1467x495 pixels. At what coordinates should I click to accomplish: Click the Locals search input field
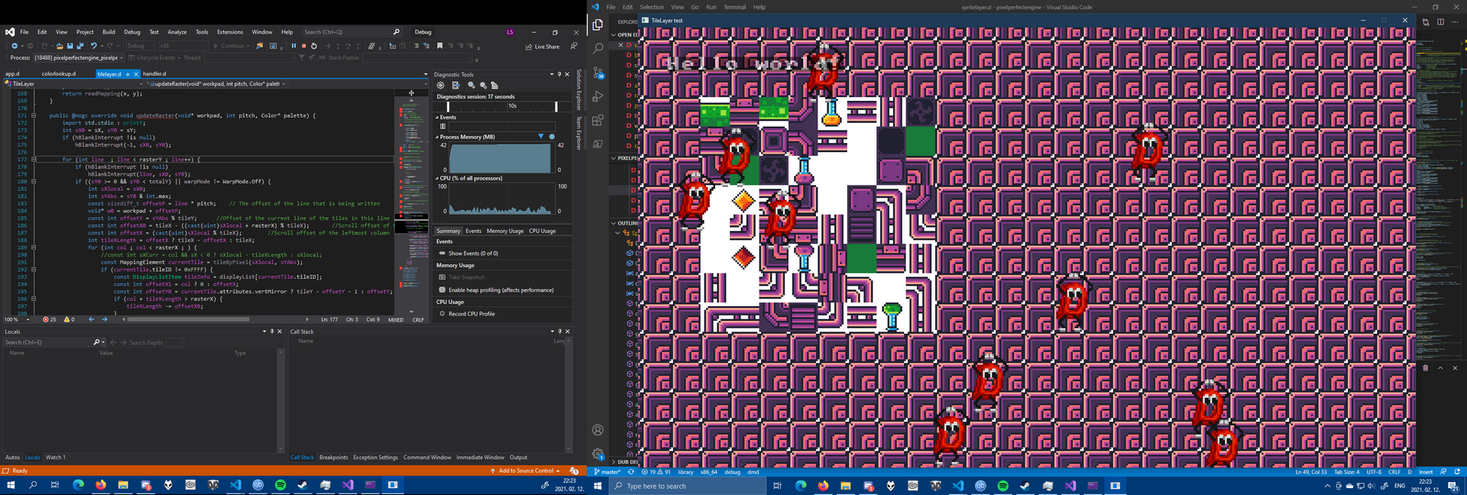tap(47, 342)
